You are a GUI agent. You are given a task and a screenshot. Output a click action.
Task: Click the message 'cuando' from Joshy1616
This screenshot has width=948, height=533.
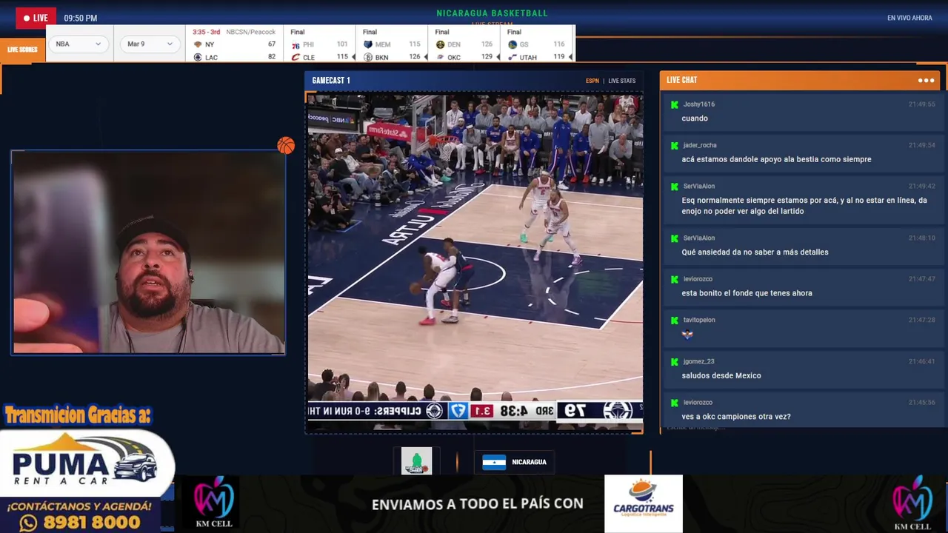pyautogui.click(x=695, y=118)
